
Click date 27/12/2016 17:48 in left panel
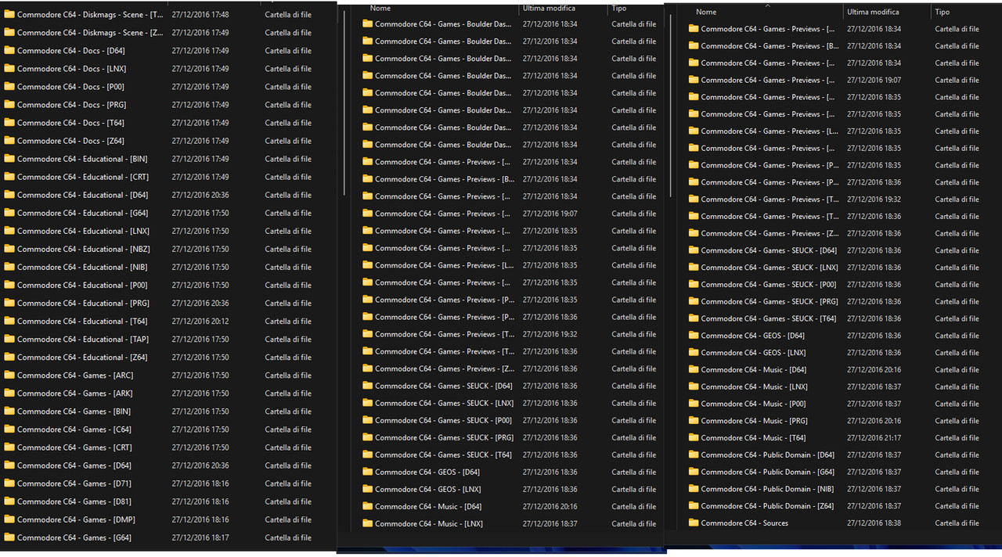pyautogui.click(x=200, y=15)
